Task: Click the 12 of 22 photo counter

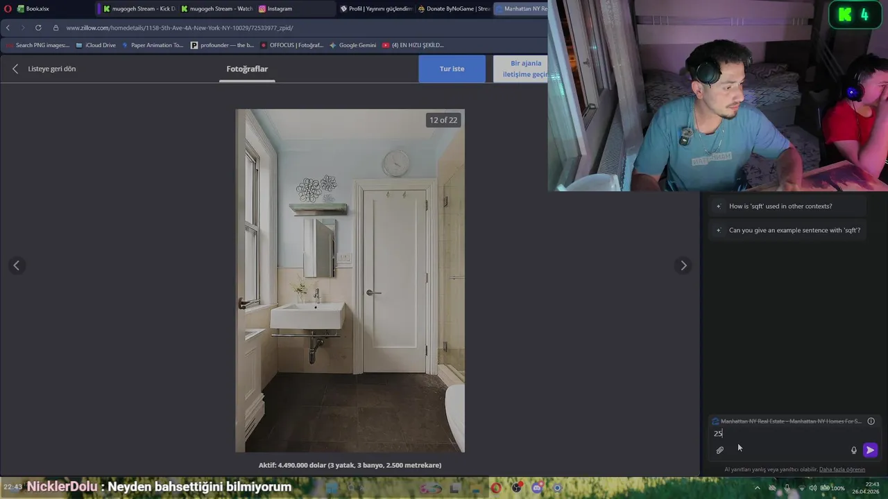Action: pyautogui.click(x=443, y=120)
